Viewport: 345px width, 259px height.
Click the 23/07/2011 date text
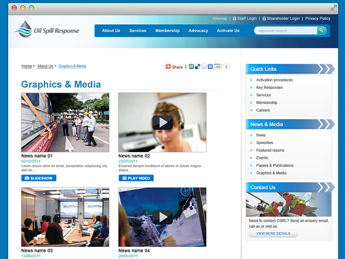pos(129,161)
